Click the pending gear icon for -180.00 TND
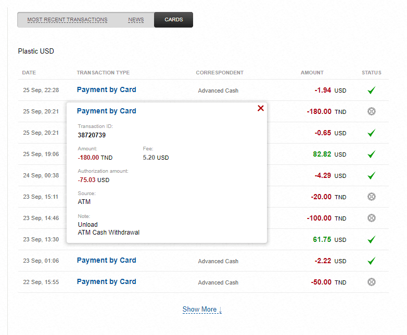The width and height of the screenshot is (407, 335). 371,111
